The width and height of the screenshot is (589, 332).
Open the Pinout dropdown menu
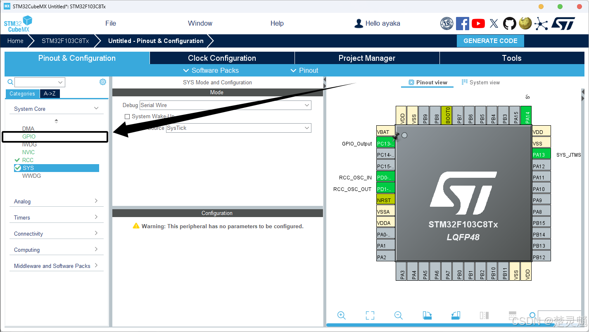[304, 70]
